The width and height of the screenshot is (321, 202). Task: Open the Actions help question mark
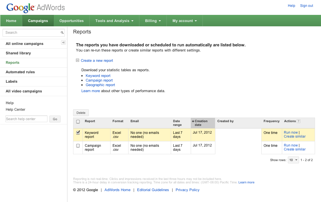(299, 121)
